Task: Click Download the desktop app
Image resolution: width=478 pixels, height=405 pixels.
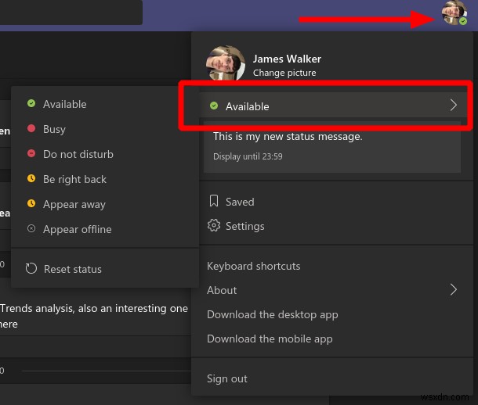Action: pos(272,315)
